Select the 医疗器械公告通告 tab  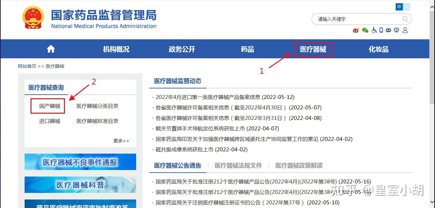(178, 165)
